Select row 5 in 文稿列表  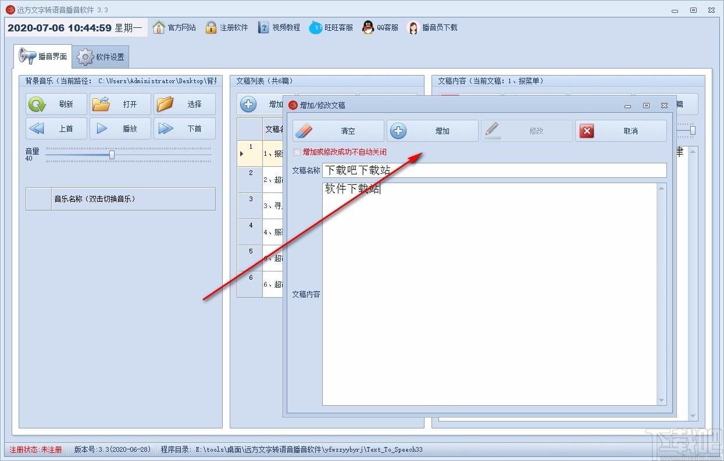tap(259, 258)
